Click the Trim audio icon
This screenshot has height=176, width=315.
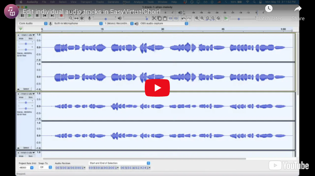[x=170, y=18]
